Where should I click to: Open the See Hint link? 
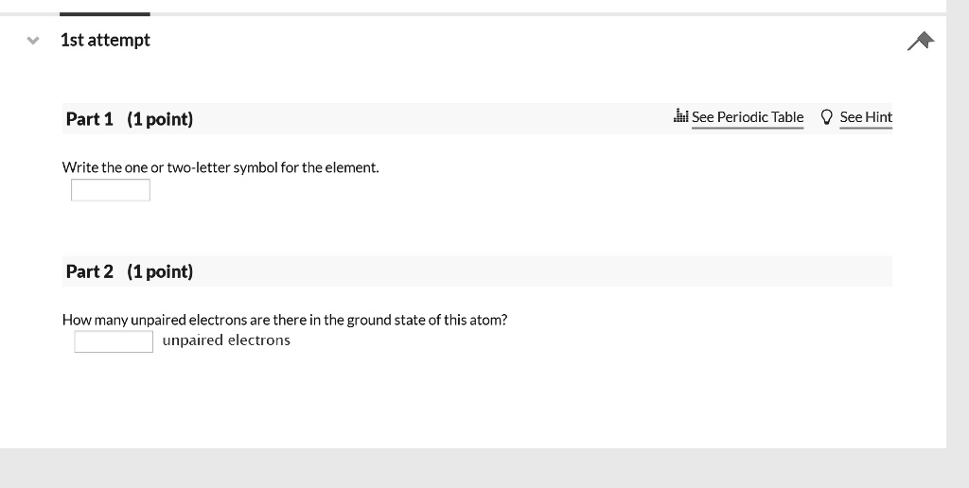tap(866, 117)
